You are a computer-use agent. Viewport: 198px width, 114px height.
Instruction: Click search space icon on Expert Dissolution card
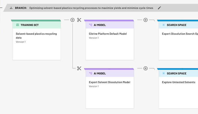[x=164, y=25]
